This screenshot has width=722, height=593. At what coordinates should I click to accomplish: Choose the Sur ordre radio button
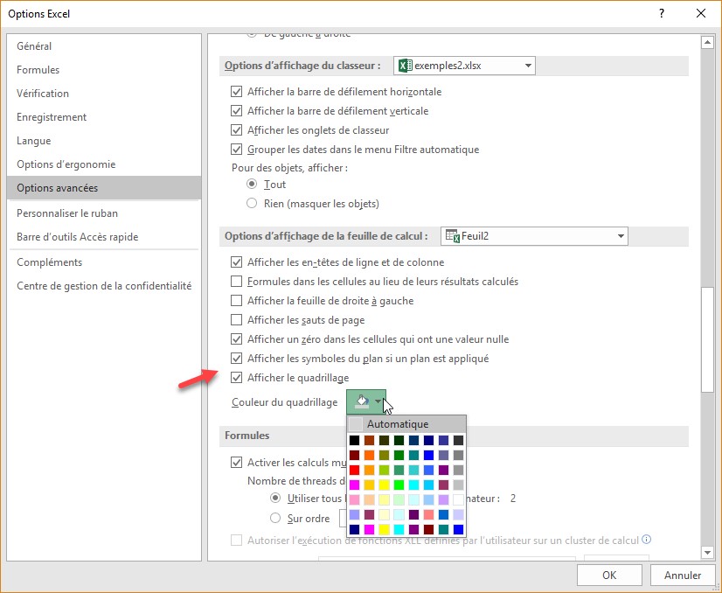coord(276,518)
